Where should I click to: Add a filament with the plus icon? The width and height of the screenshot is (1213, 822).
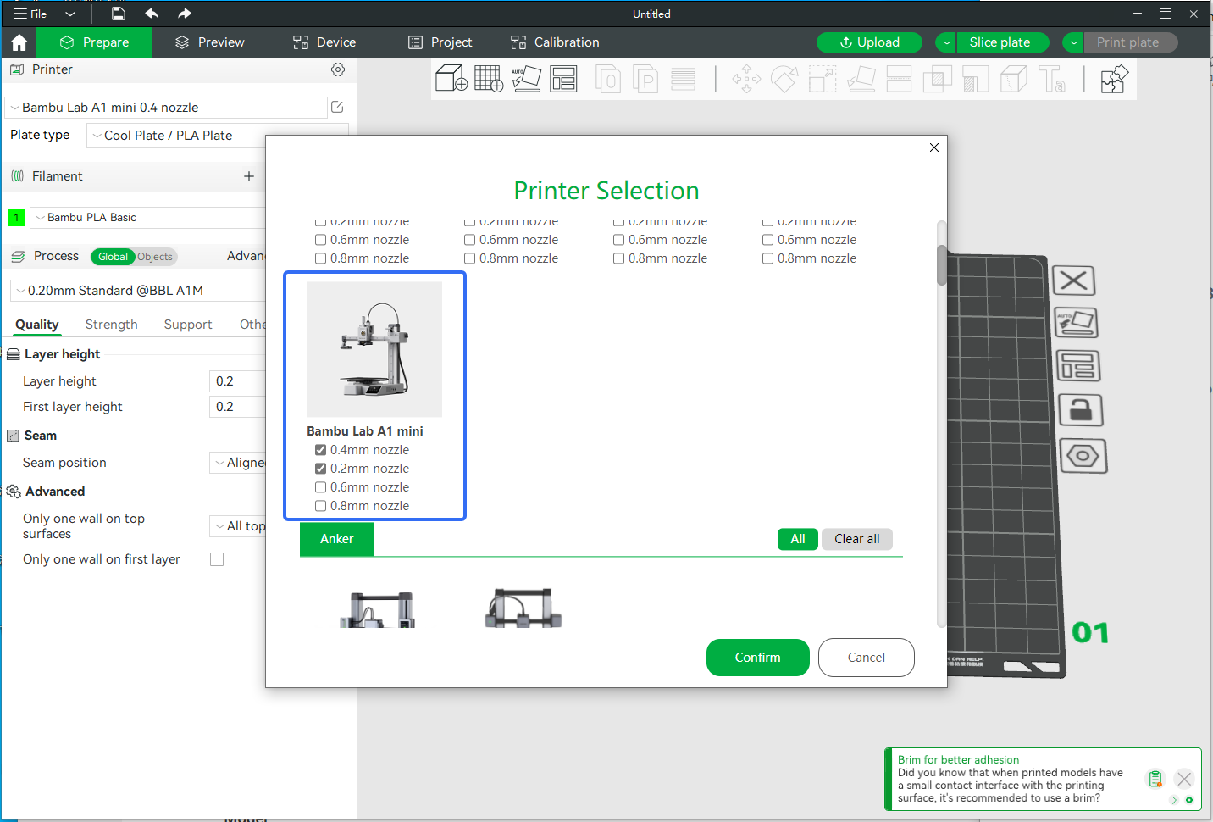coord(249,176)
